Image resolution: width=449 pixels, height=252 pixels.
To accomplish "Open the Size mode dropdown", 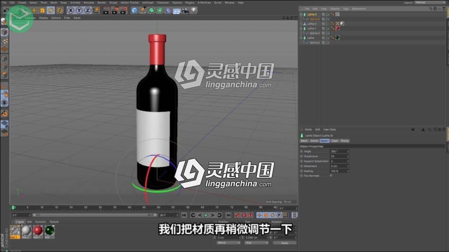I will point(256,243).
